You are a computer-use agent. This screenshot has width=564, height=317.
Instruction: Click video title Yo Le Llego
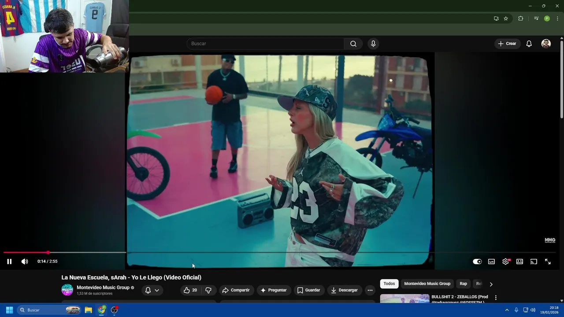(x=131, y=277)
